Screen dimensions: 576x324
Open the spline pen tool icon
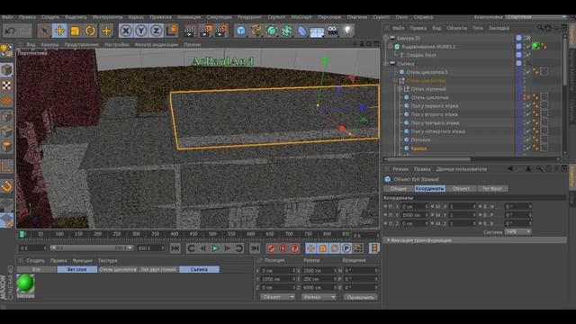256,31
